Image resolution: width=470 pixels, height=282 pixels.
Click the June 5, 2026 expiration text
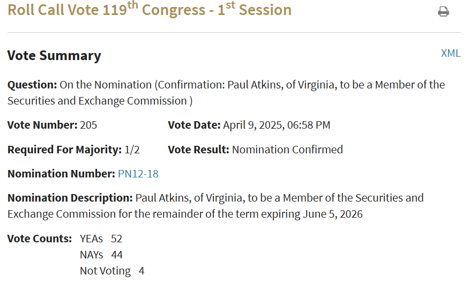click(x=333, y=214)
